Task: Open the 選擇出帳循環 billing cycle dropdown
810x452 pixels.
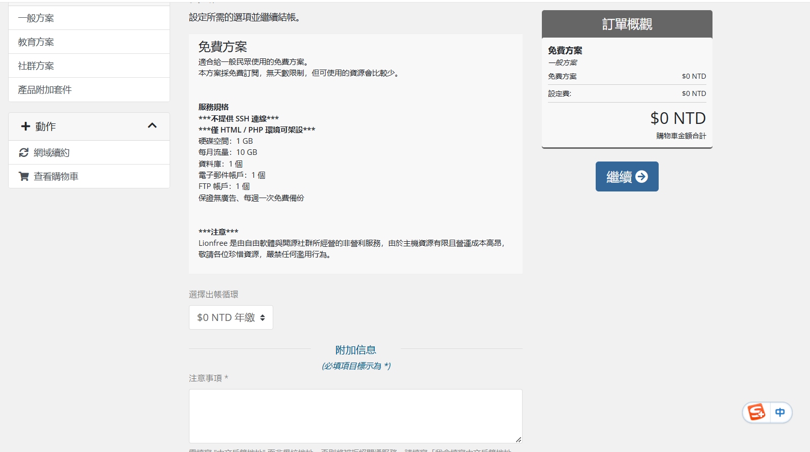Action: (231, 317)
